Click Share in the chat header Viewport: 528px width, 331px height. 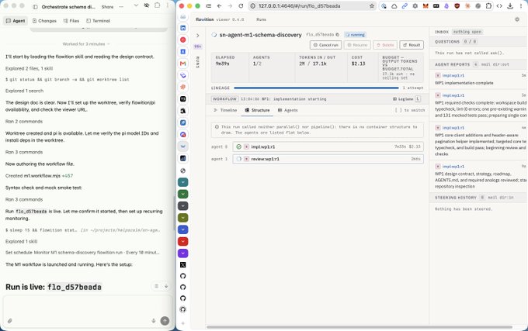107,7
